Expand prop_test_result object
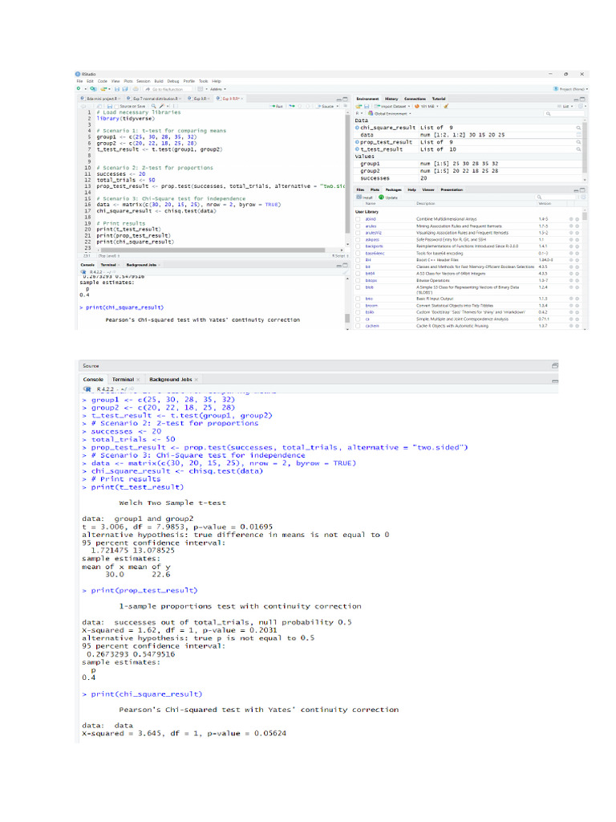This screenshot has width=616, height=822. 357,142
